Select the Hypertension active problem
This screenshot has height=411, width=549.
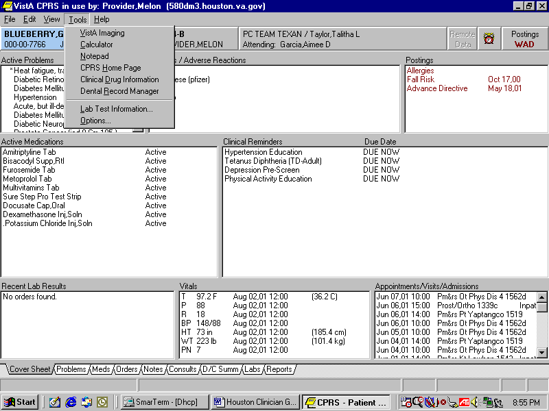[x=35, y=97]
